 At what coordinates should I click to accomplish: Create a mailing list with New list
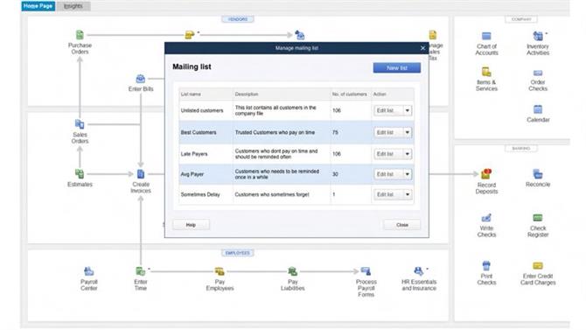[396, 67]
